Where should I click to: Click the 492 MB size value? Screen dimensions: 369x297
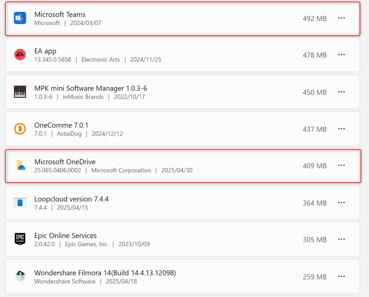click(x=315, y=19)
